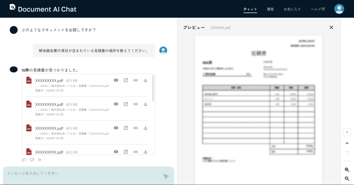Viewport: 354px width, 185px height.
Task: Download the first PDF in the results
Action: pos(146,80)
